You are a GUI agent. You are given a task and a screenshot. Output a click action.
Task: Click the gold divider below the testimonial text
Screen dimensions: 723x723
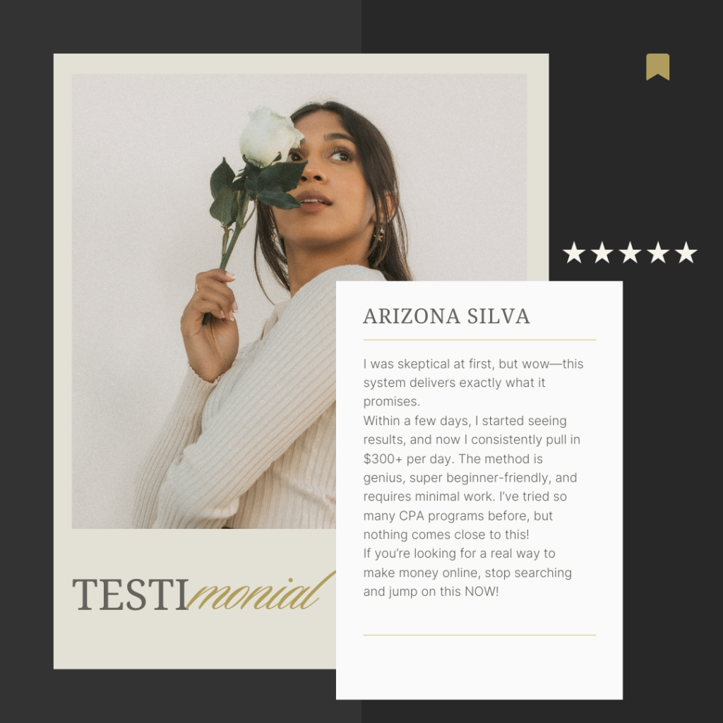479,635
